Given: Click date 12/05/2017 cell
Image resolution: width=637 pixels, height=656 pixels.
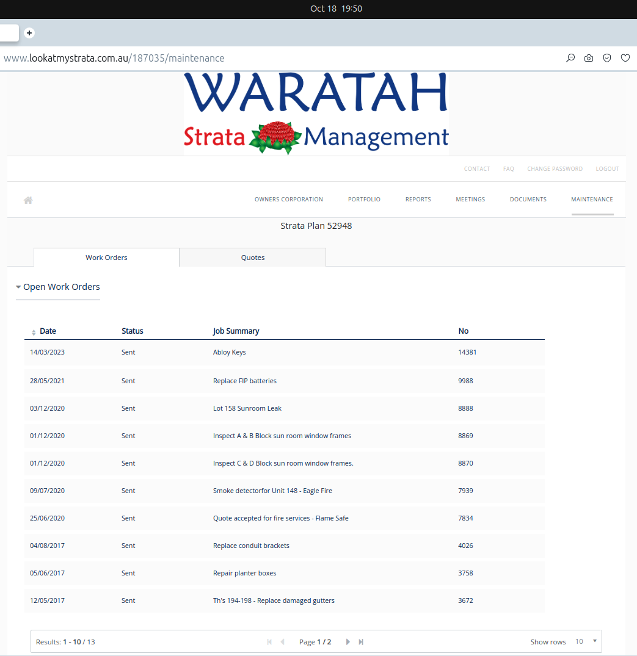Looking at the screenshot, I should [47, 600].
